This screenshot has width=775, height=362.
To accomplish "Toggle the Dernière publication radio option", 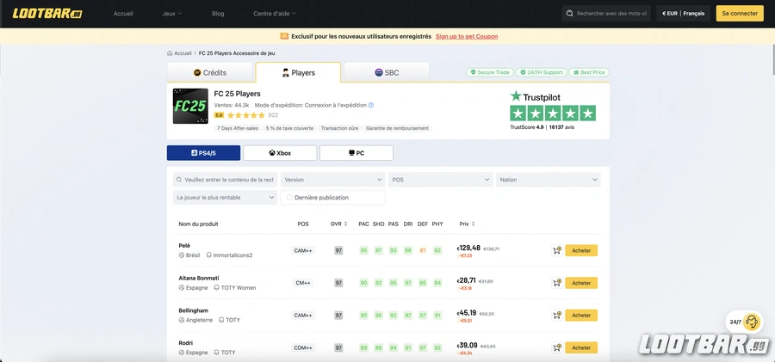I will click(x=289, y=198).
